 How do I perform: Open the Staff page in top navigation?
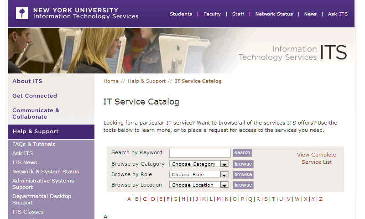pos(238,14)
